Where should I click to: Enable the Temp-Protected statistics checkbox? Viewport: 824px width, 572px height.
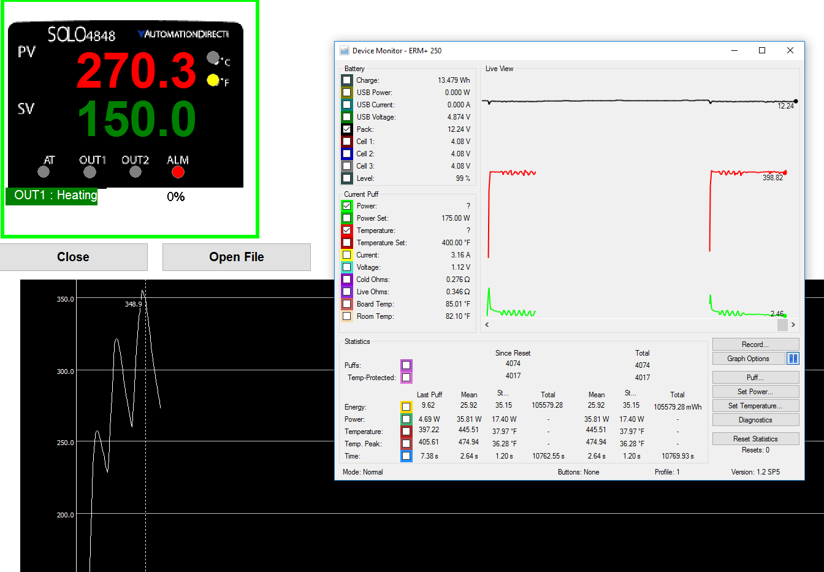pos(406,378)
